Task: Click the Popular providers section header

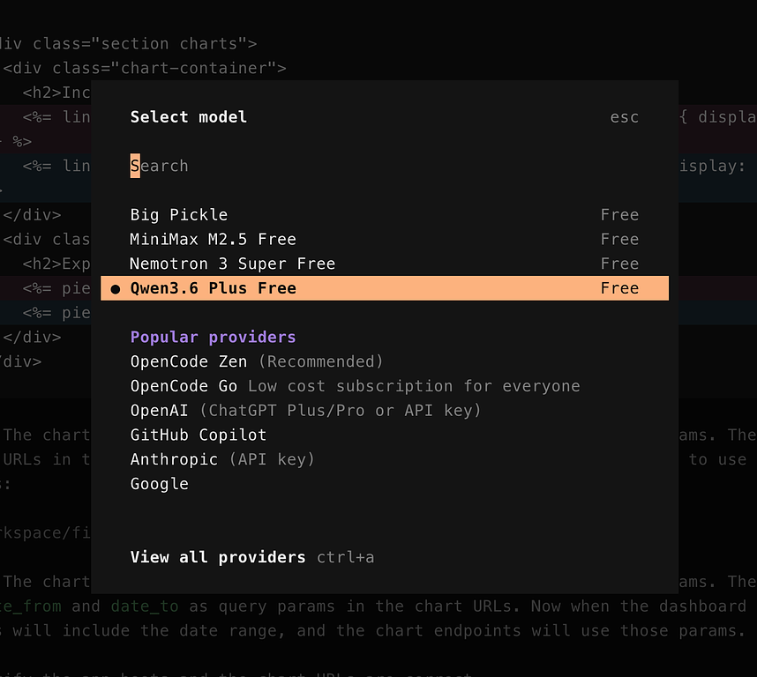Action: 213,338
